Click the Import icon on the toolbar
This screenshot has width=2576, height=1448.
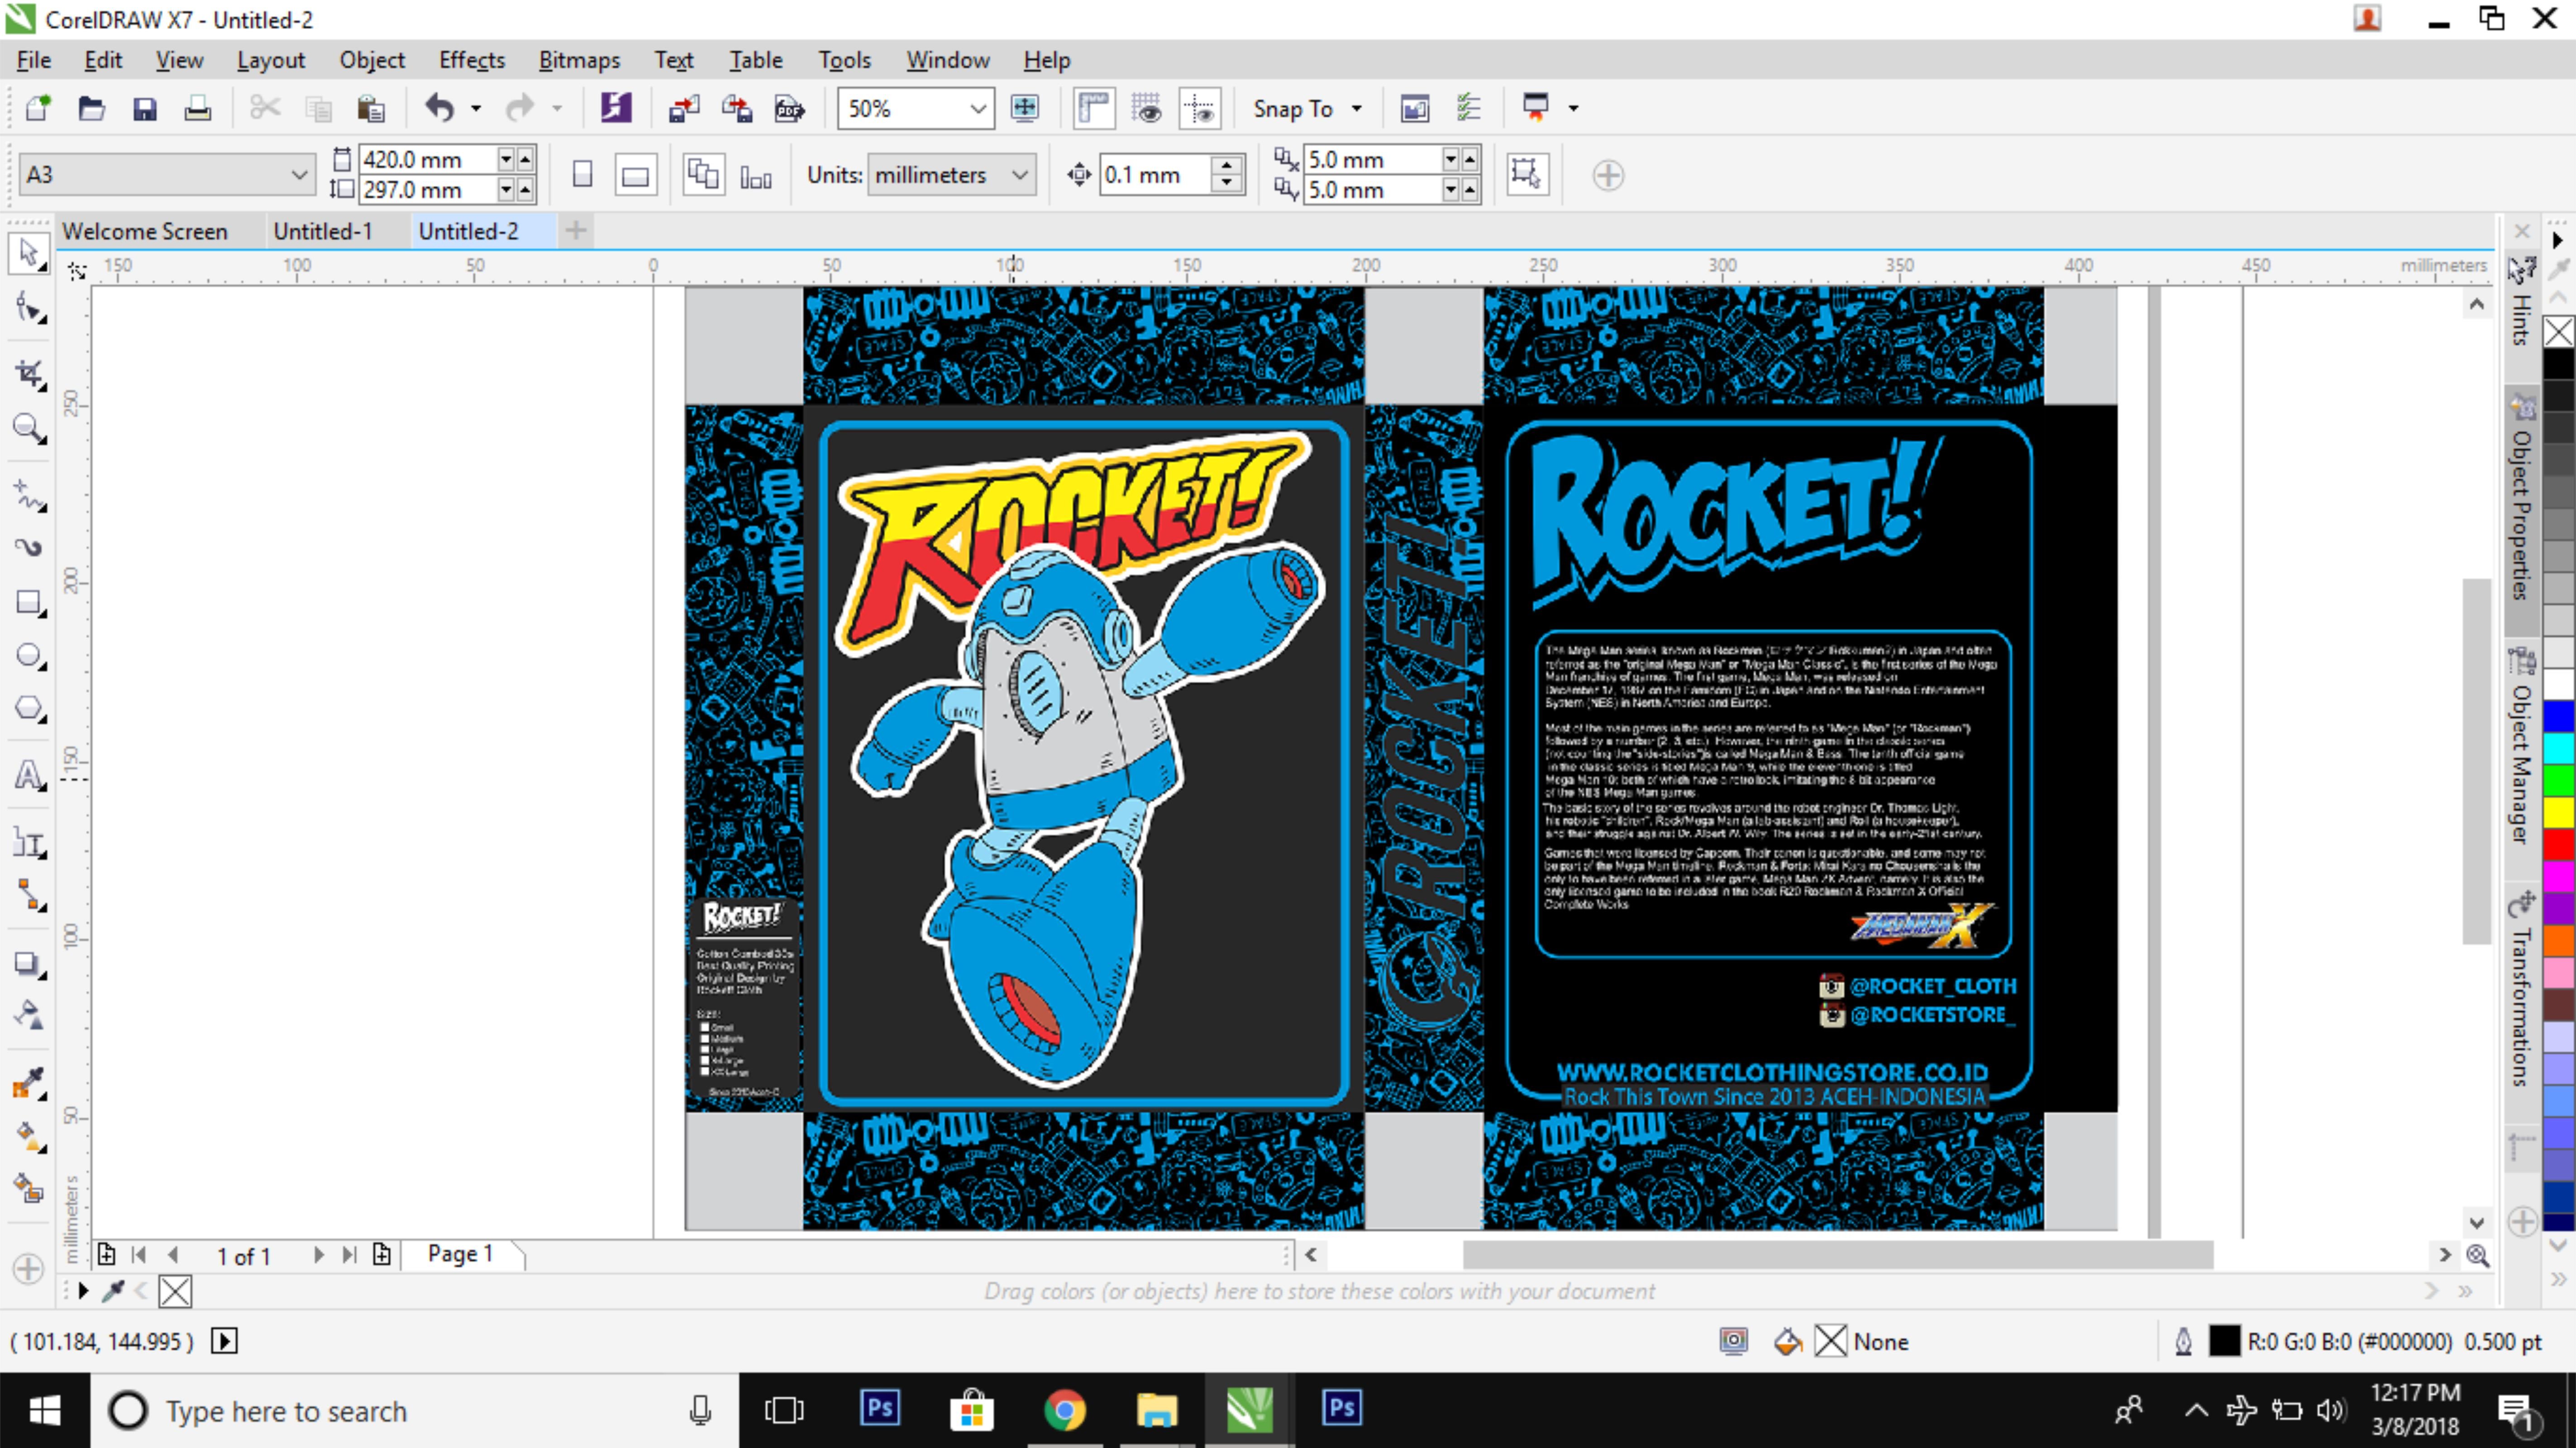(x=685, y=108)
